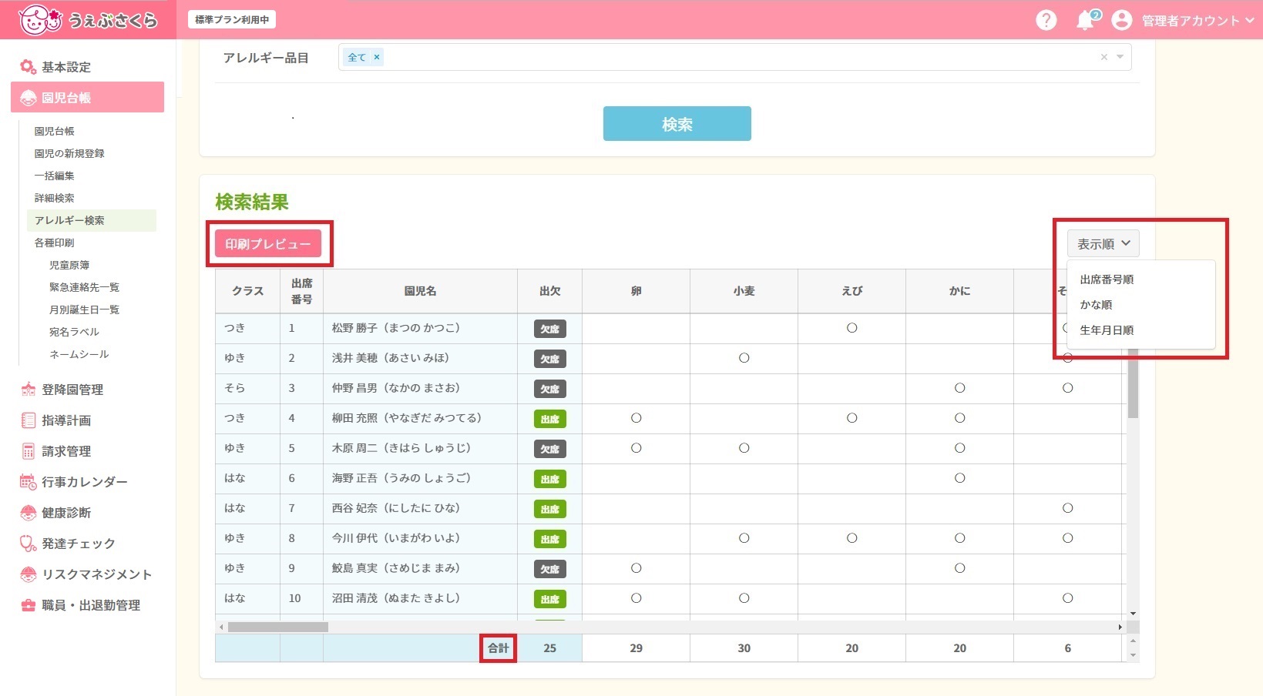The height and width of the screenshot is (696, 1263).
Task: Click the かに column header
Action: click(959, 291)
